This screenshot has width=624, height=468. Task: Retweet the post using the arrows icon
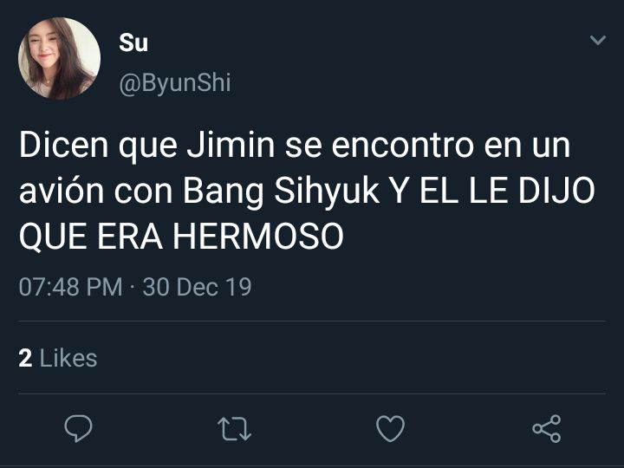[x=234, y=429]
